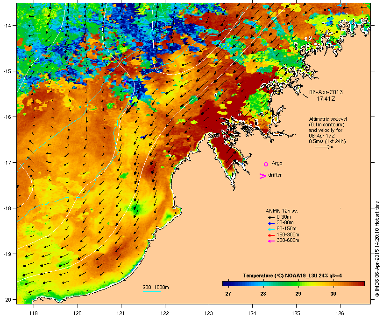This screenshot has width=383, height=317.
Task: Click the latitude axis label -18
Action: (x=7, y=208)
